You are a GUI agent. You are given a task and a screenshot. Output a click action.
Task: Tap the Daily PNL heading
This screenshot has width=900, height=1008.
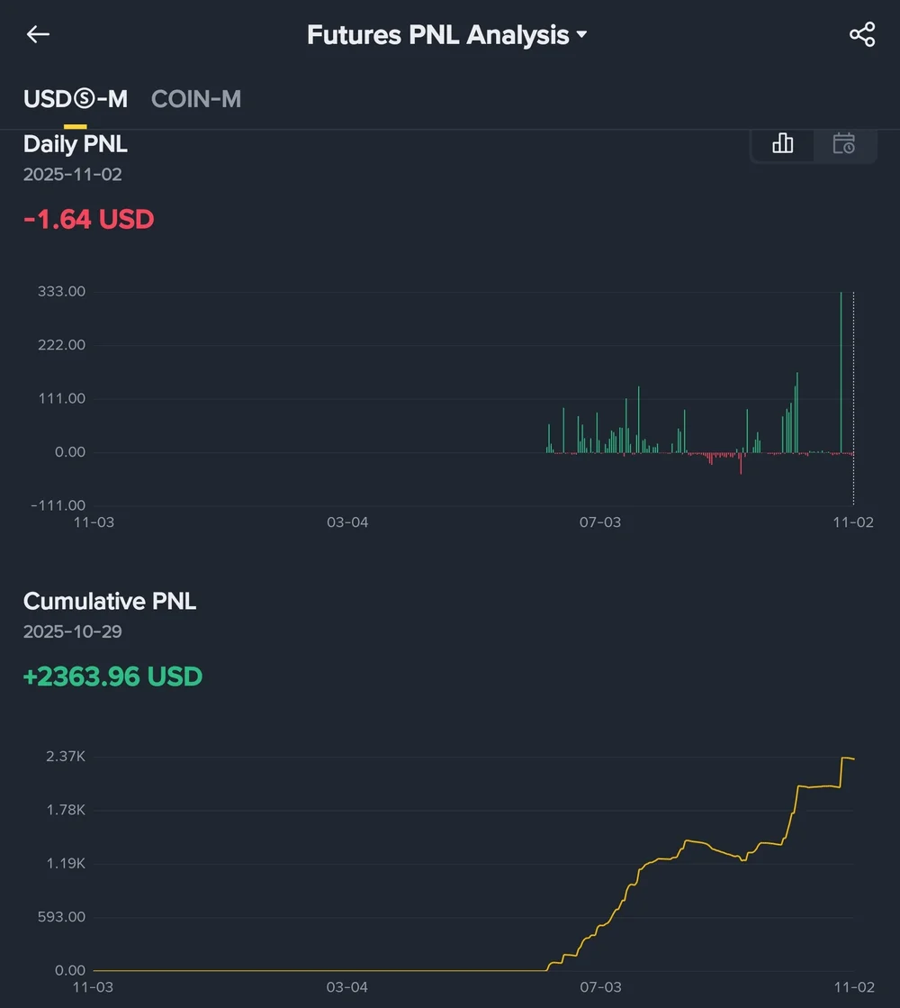[76, 144]
